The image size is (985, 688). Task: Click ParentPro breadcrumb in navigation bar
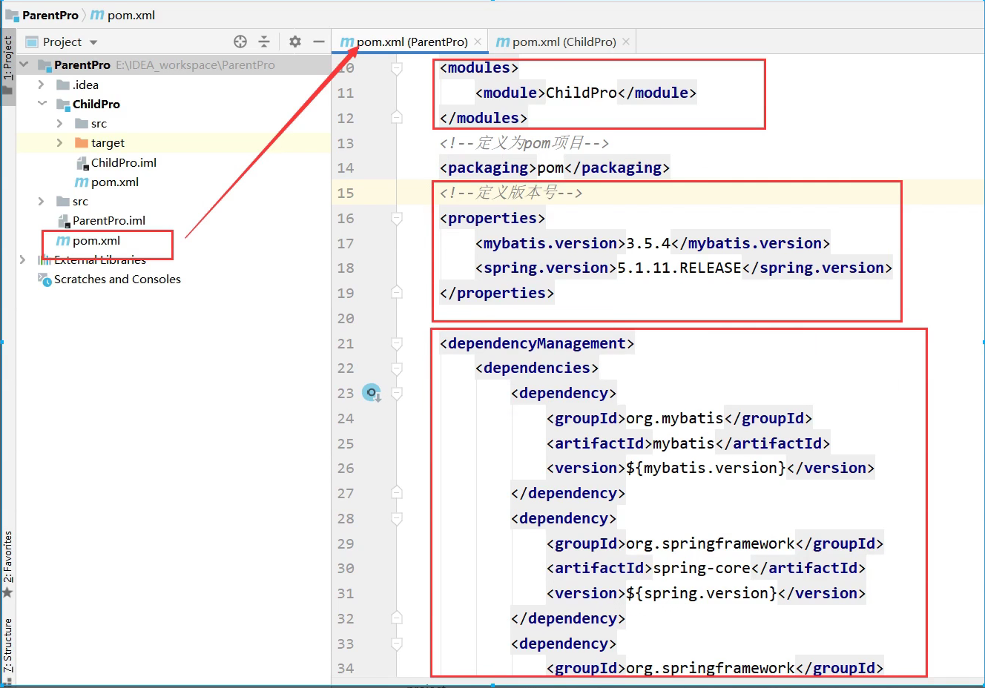coord(42,15)
